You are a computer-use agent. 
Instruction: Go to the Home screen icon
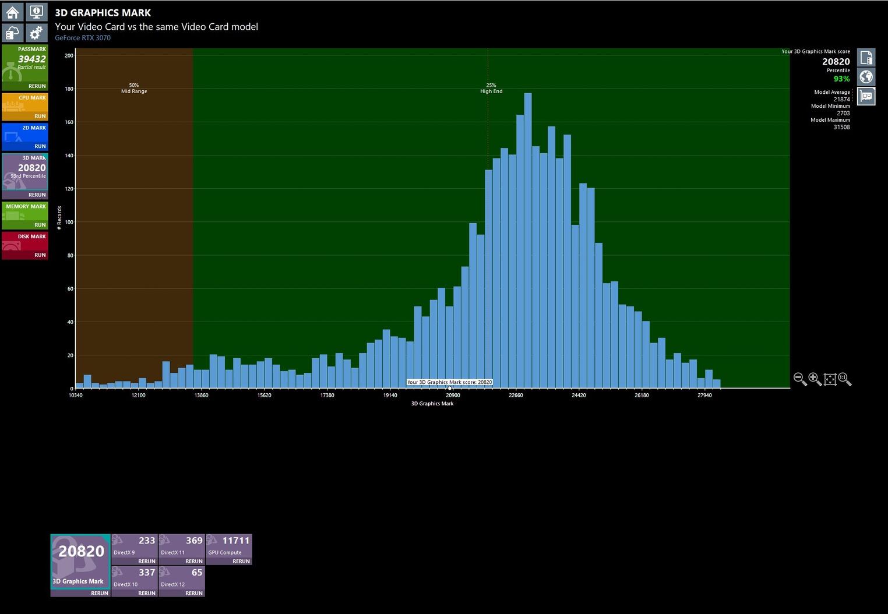click(12, 12)
